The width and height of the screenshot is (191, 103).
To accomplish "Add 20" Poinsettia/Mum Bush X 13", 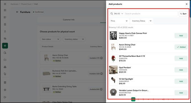I will pyautogui.click(x=181, y=58).
